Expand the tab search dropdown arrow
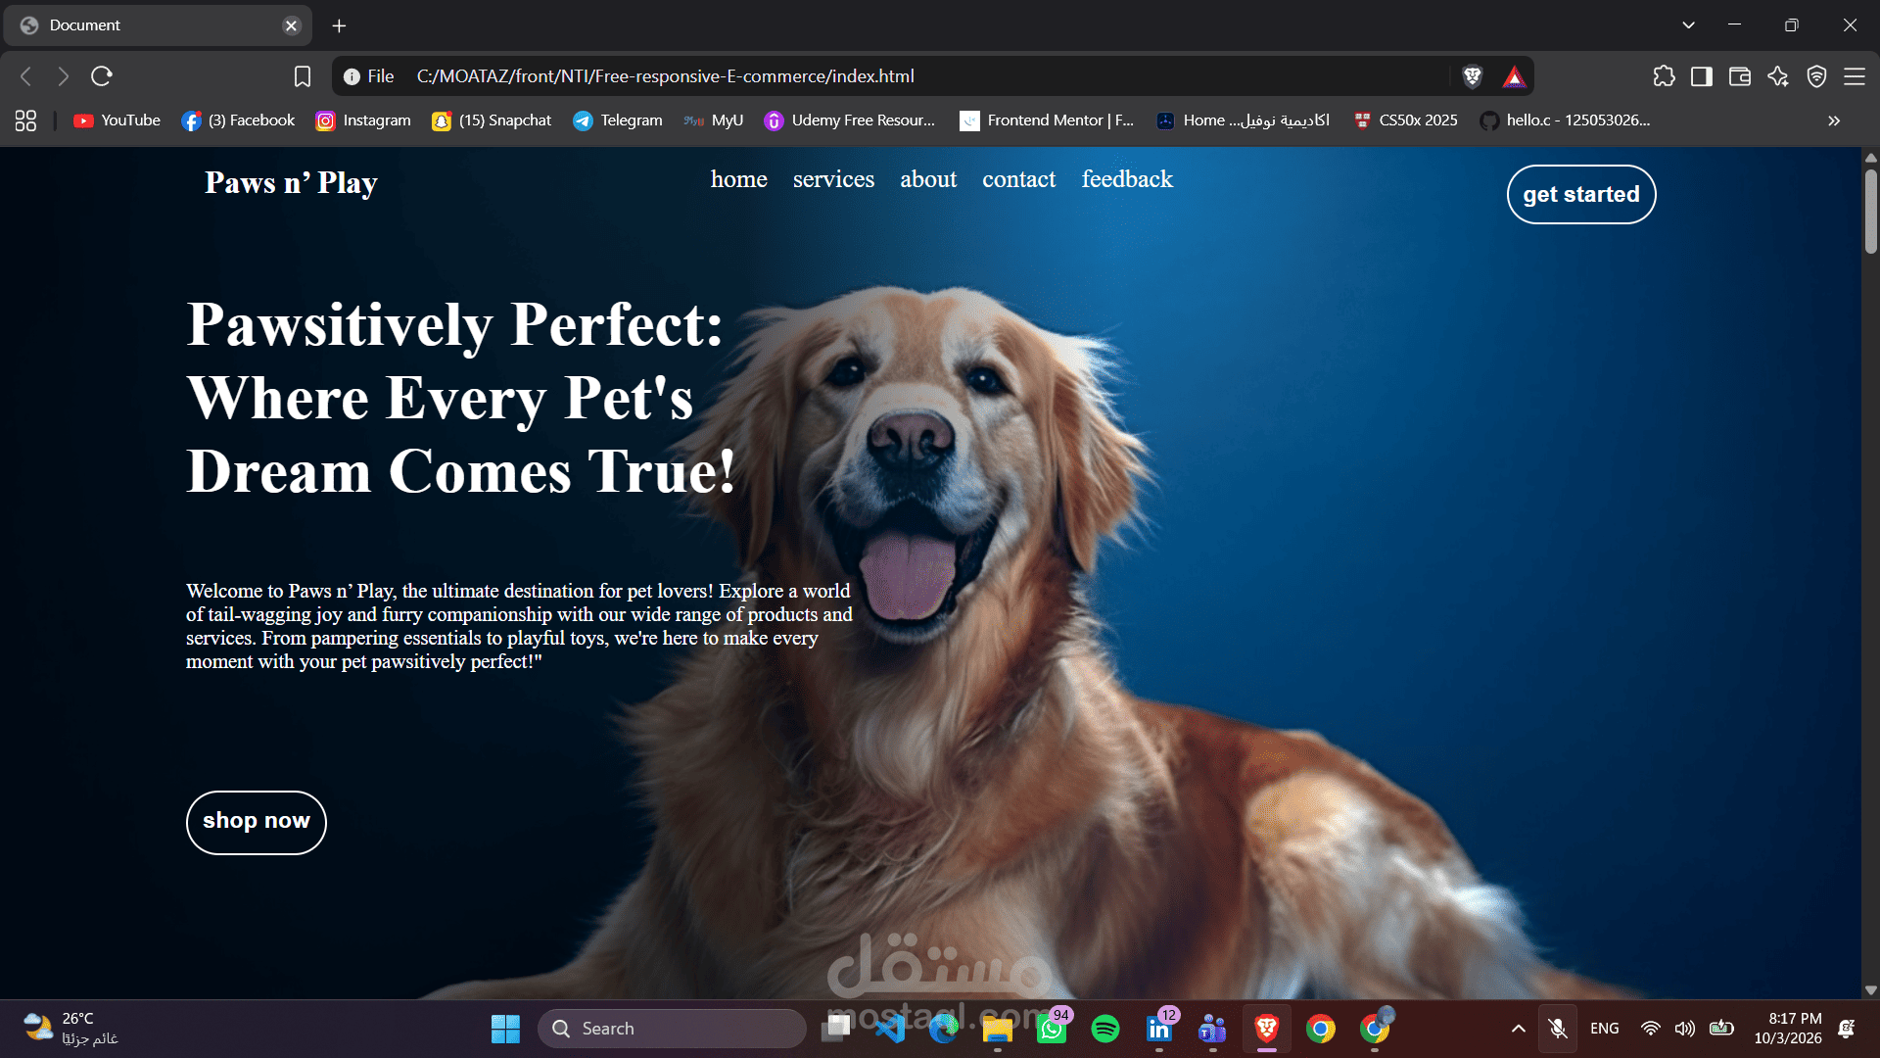This screenshot has height=1058, width=1880. 1689,25
